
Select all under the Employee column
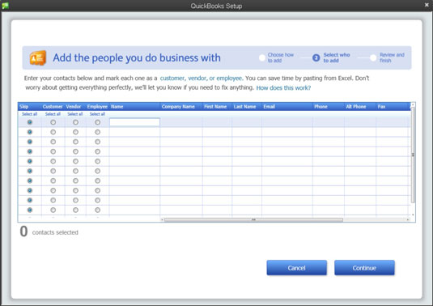97,114
